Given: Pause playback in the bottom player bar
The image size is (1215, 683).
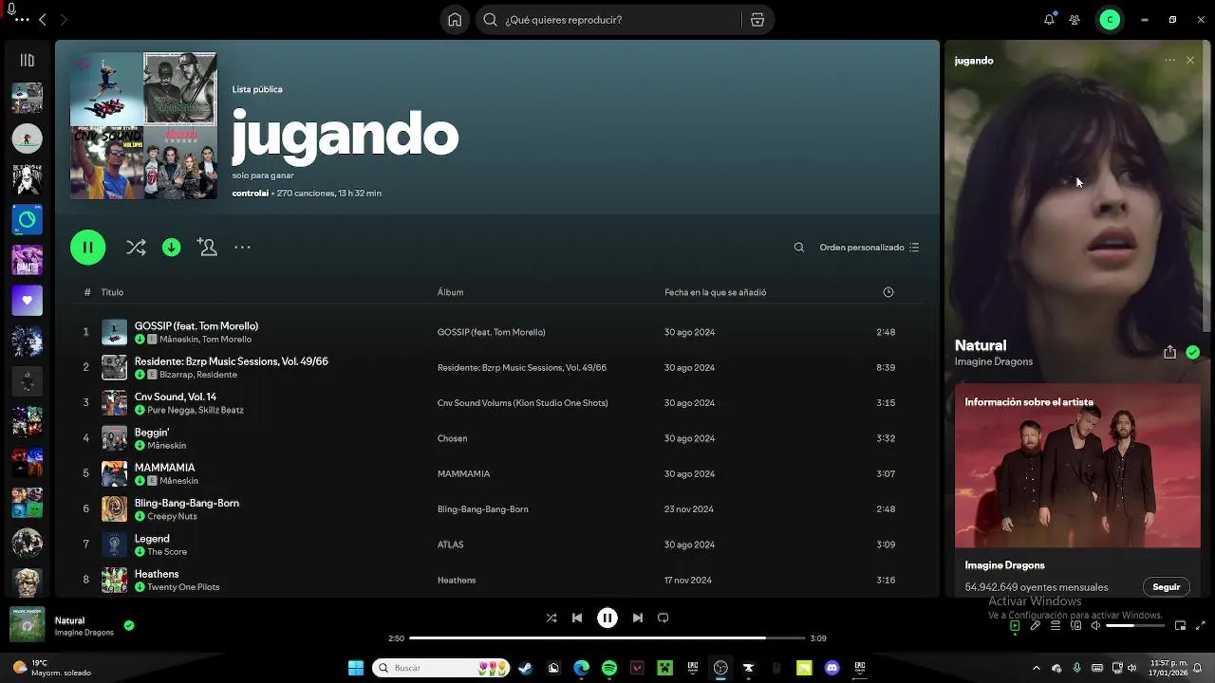Looking at the screenshot, I should pyautogui.click(x=607, y=618).
